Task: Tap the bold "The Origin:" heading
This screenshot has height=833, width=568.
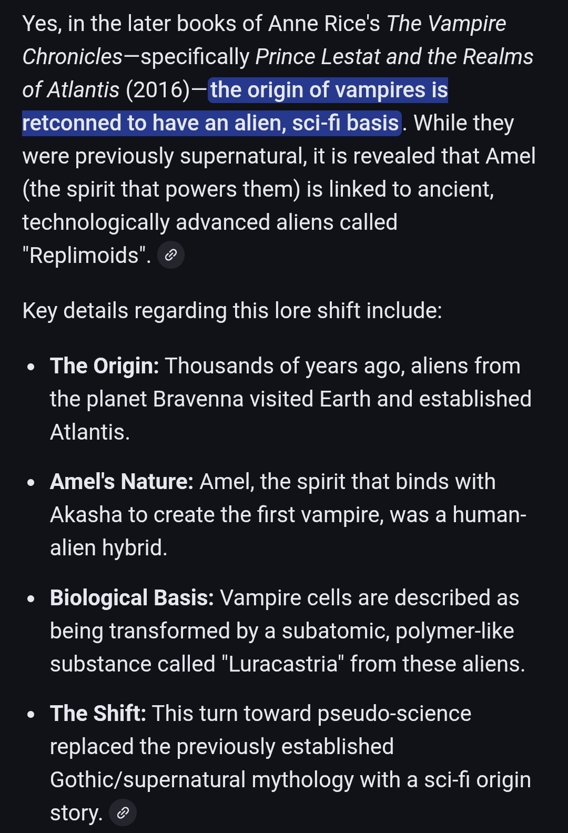Action: click(104, 366)
